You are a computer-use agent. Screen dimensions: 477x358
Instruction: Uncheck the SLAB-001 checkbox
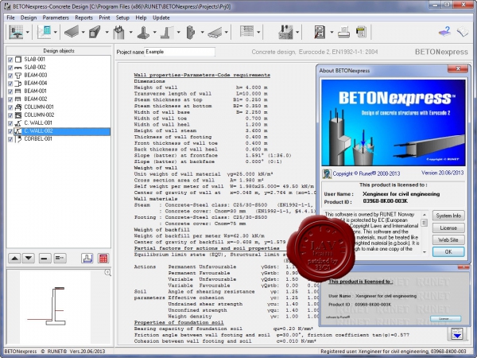pos(10,60)
